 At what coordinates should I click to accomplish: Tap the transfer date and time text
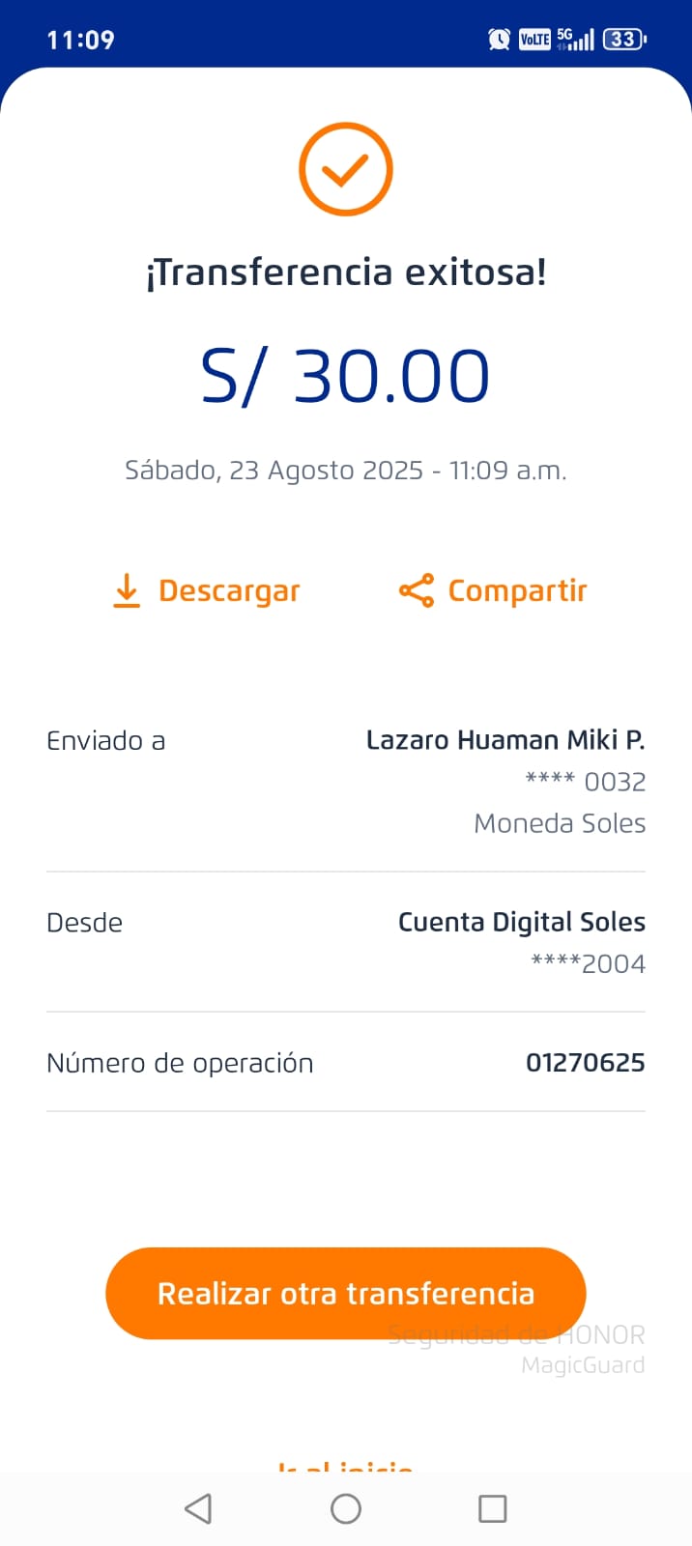(x=345, y=471)
